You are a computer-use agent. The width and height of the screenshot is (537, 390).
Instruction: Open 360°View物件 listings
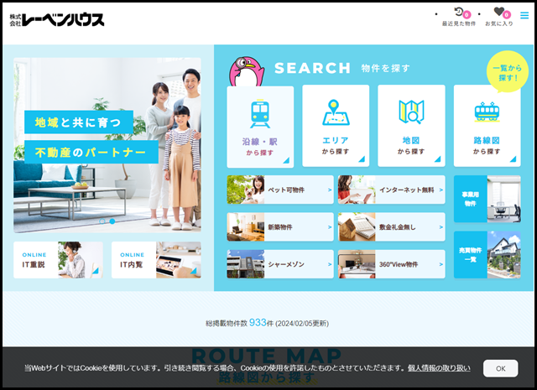click(x=392, y=264)
